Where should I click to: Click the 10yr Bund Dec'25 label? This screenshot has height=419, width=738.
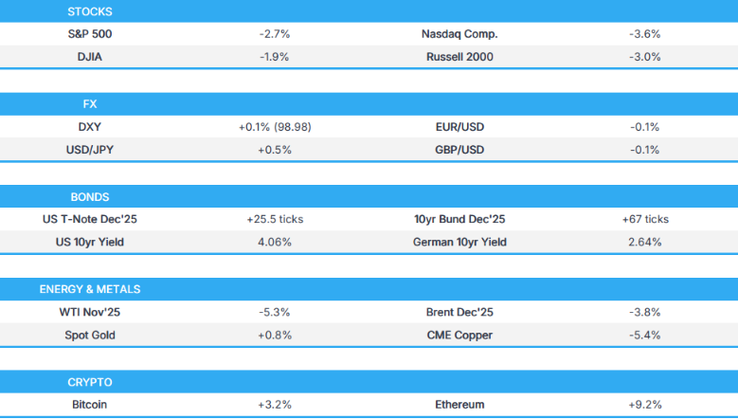tap(459, 219)
